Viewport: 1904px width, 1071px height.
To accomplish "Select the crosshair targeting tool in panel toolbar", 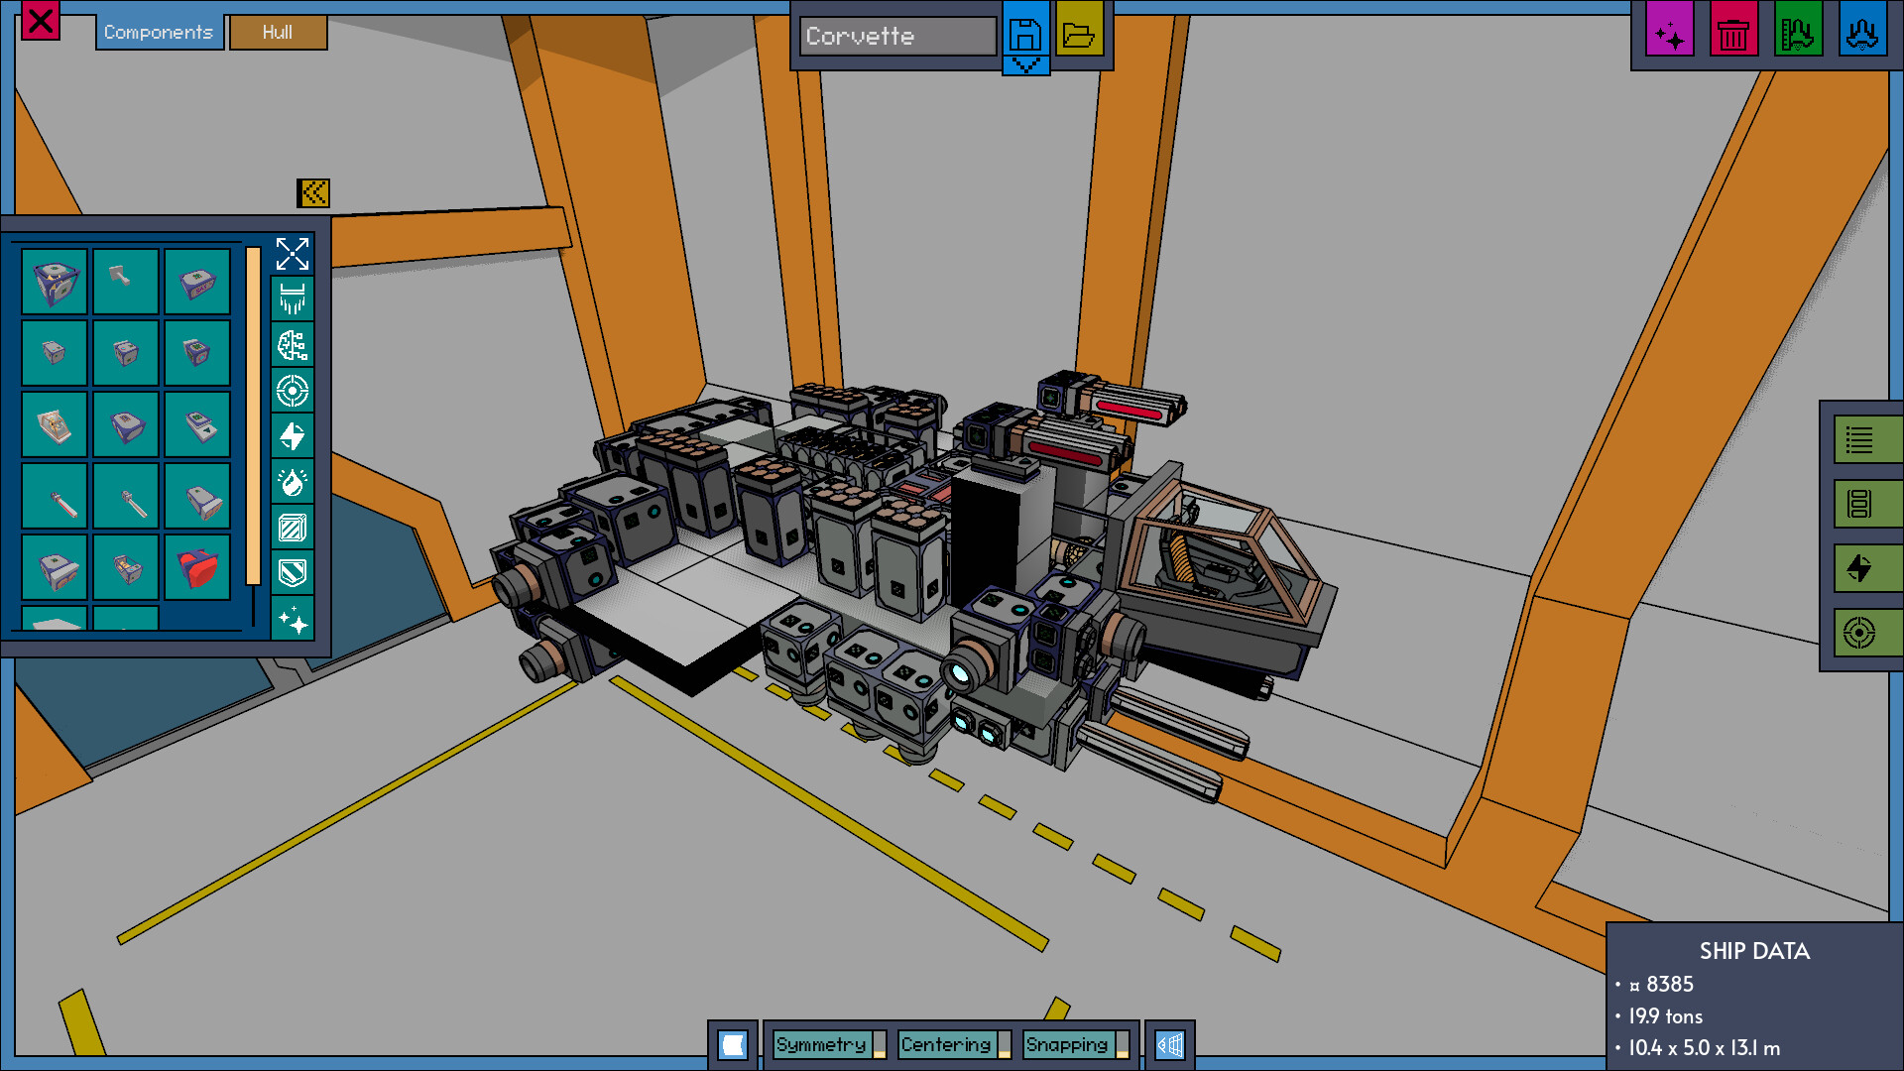I will [x=293, y=390].
